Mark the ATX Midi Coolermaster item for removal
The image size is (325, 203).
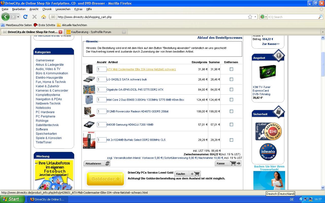pos(231,69)
